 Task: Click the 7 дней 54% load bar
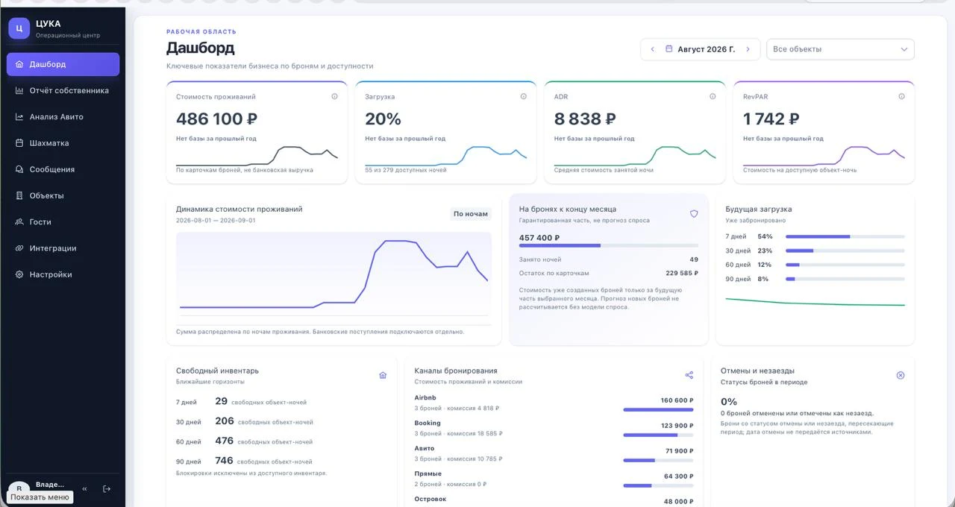click(845, 236)
